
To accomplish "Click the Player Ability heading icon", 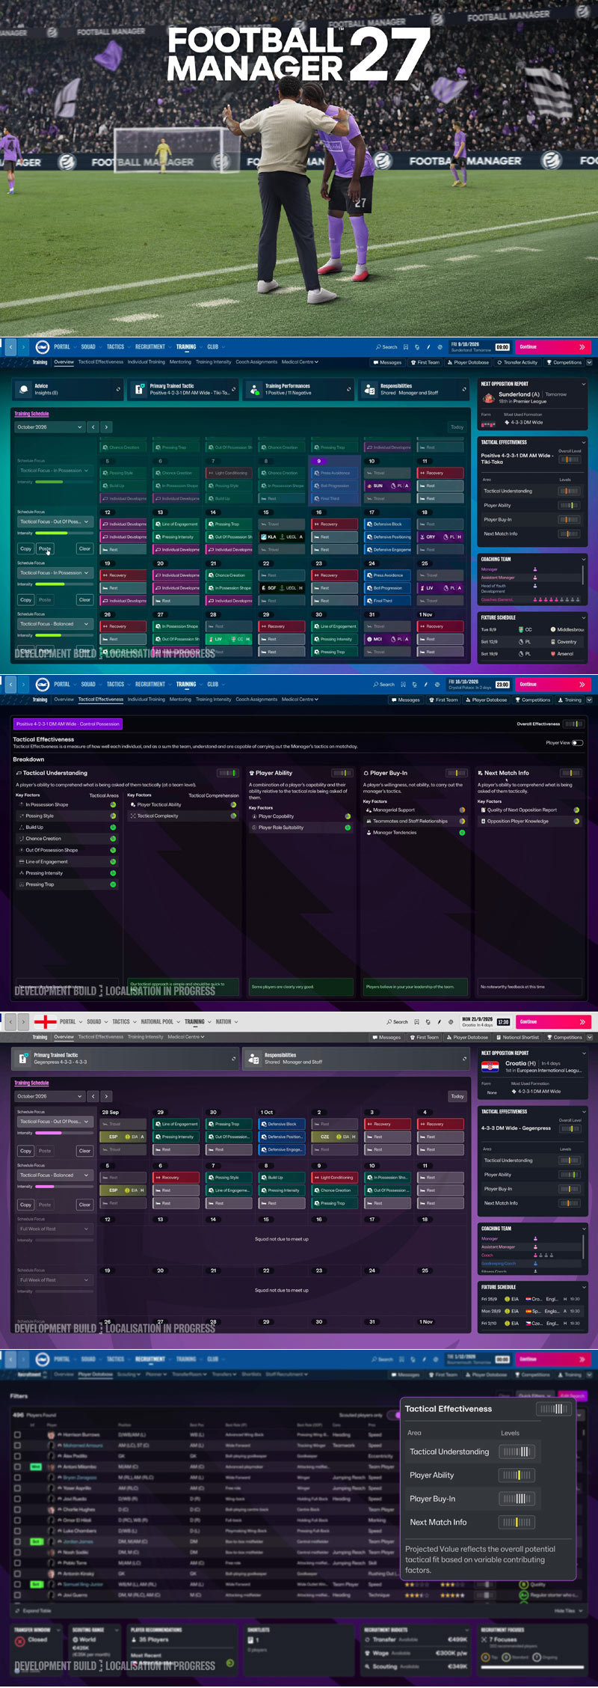I will pos(252,773).
